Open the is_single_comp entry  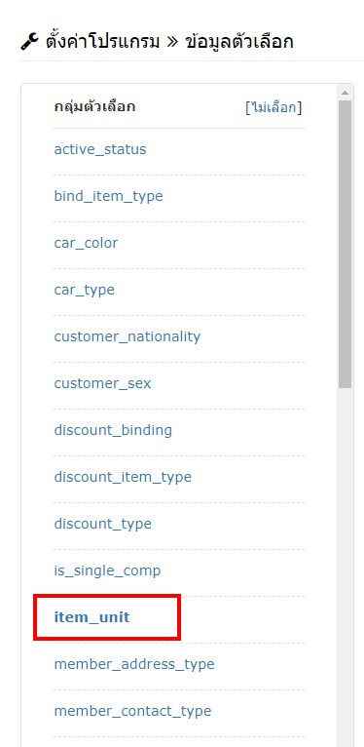point(107,570)
